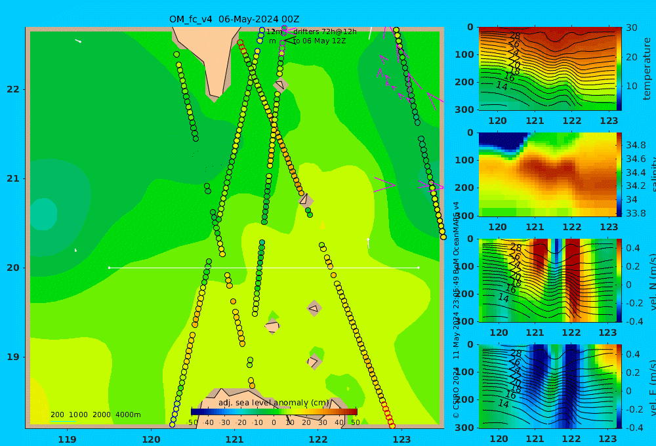This screenshot has width=656, height=446.
Task: Click the temperature colorbar beside the top section panel
Action: click(619, 69)
